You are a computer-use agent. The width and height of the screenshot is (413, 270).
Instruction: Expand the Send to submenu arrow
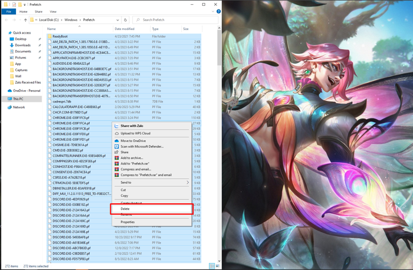tap(188, 182)
